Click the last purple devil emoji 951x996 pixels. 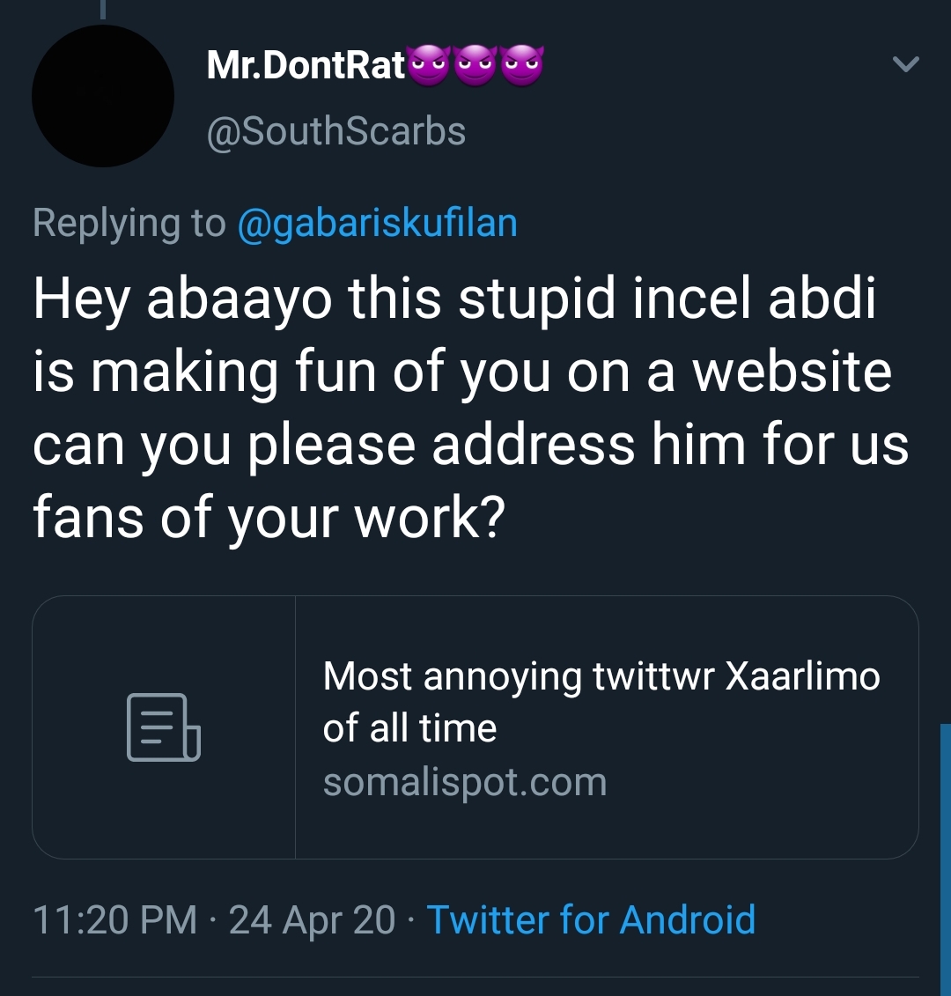522,65
